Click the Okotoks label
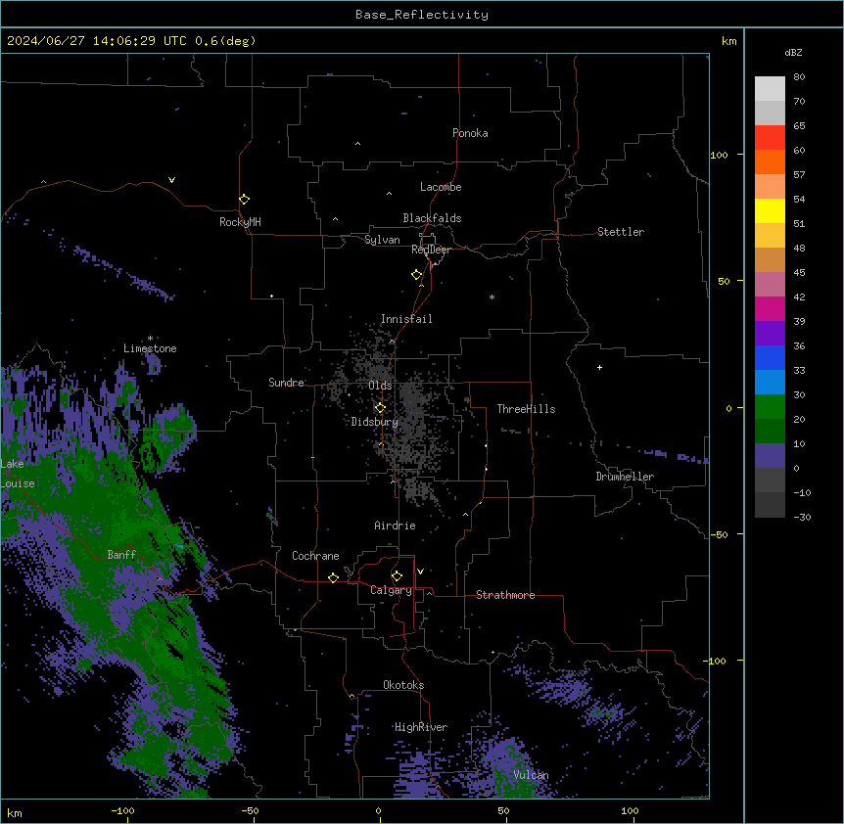Image resolution: width=844 pixels, height=824 pixels. click(x=403, y=685)
